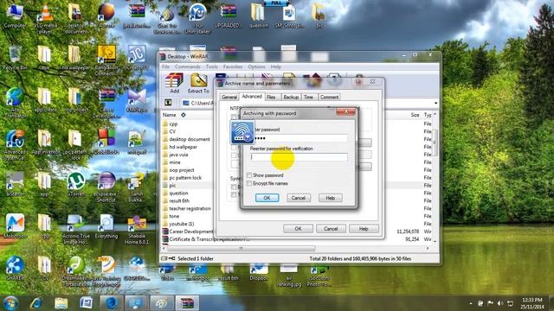Open the Acronis True Image desktop shortcut
This screenshot has width=554, height=311.
click(75, 229)
